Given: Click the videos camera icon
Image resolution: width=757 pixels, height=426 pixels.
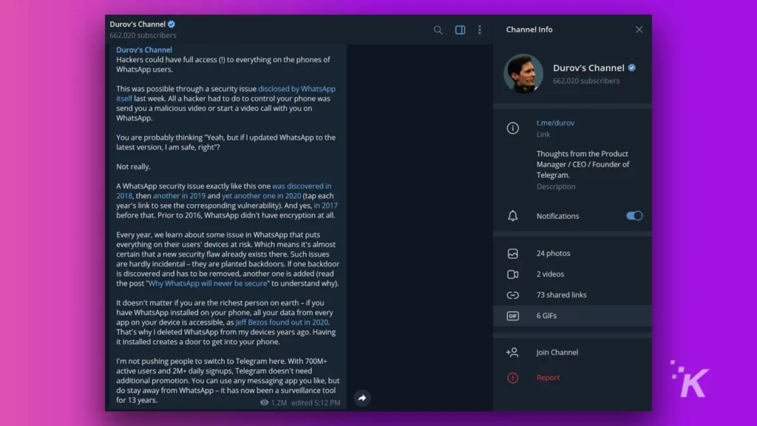Looking at the screenshot, I should tap(513, 274).
